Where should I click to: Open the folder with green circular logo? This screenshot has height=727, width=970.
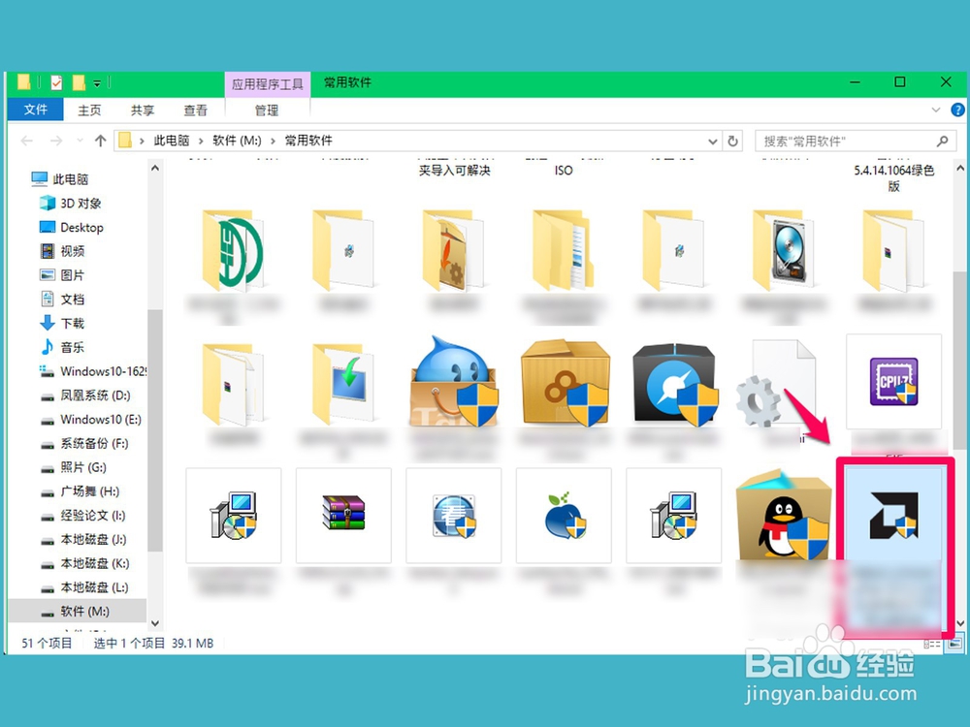pyautogui.click(x=233, y=250)
